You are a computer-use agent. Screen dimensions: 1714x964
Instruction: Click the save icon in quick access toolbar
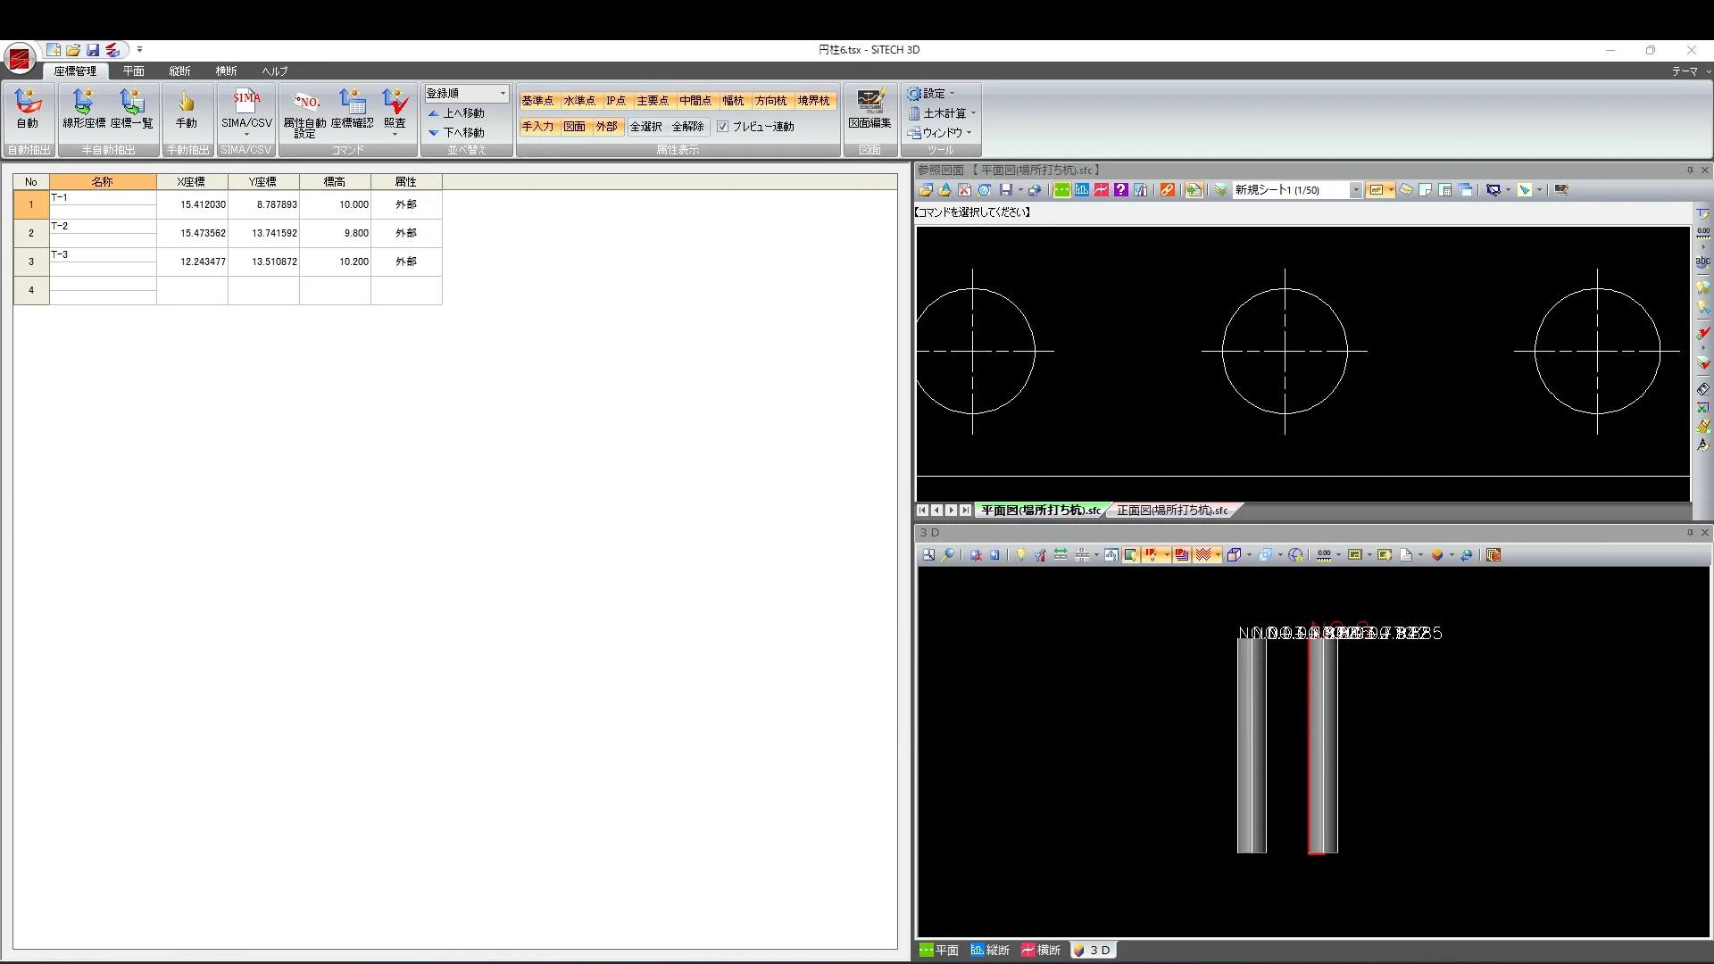[x=93, y=51]
